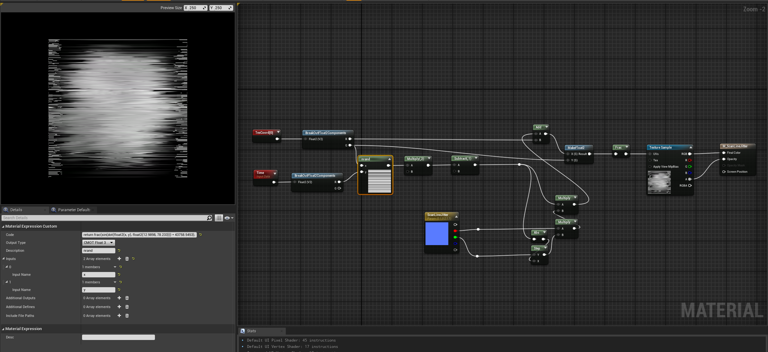Add an Inputs array element with plus icon
The image size is (768, 352).
(x=119, y=258)
